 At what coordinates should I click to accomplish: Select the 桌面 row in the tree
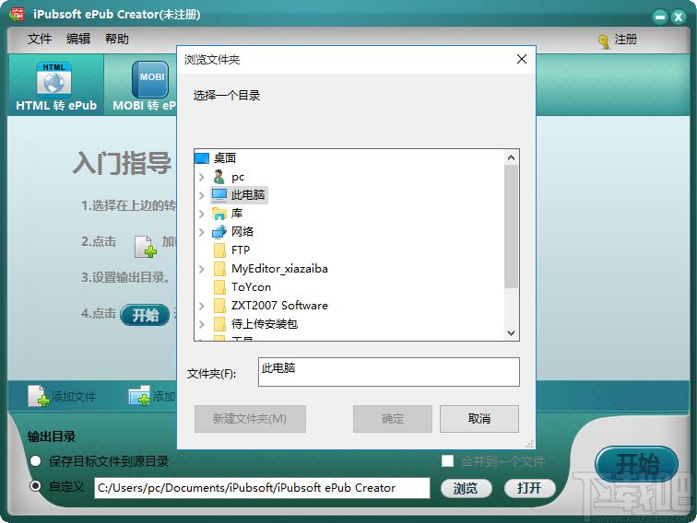224,158
